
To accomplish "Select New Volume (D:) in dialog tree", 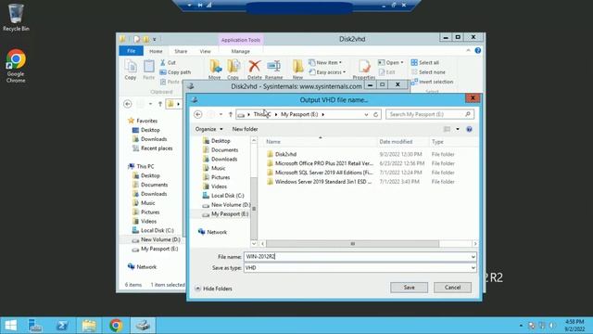I will pos(226,204).
